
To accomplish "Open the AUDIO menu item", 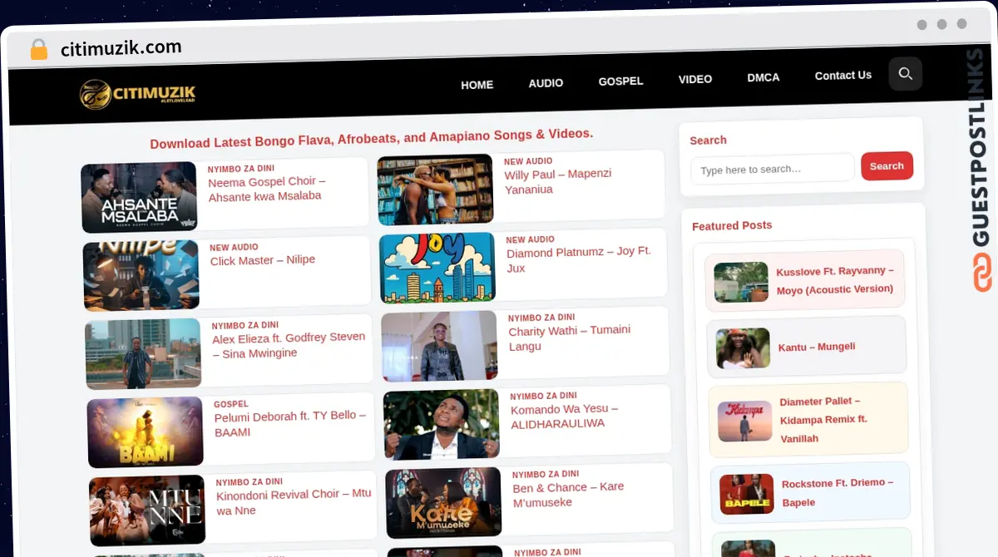I will pyautogui.click(x=546, y=83).
